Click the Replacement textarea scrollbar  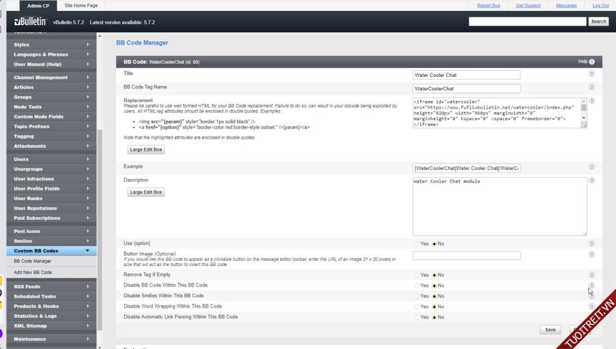[584, 113]
